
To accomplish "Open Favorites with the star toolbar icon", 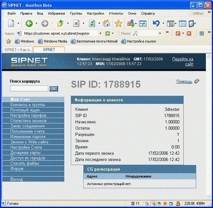I will coord(118,23).
